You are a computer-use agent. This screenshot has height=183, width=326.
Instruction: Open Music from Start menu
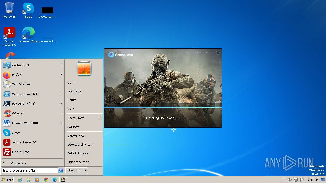point(84,109)
